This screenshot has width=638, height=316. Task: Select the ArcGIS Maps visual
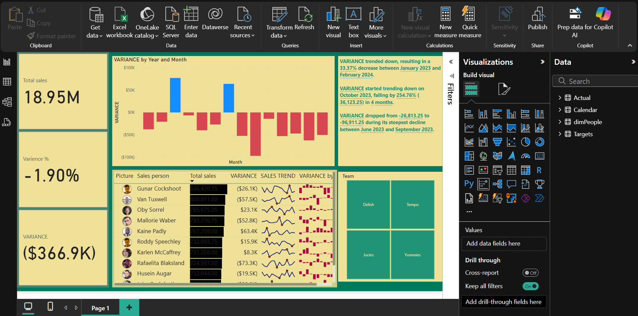[511, 198]
